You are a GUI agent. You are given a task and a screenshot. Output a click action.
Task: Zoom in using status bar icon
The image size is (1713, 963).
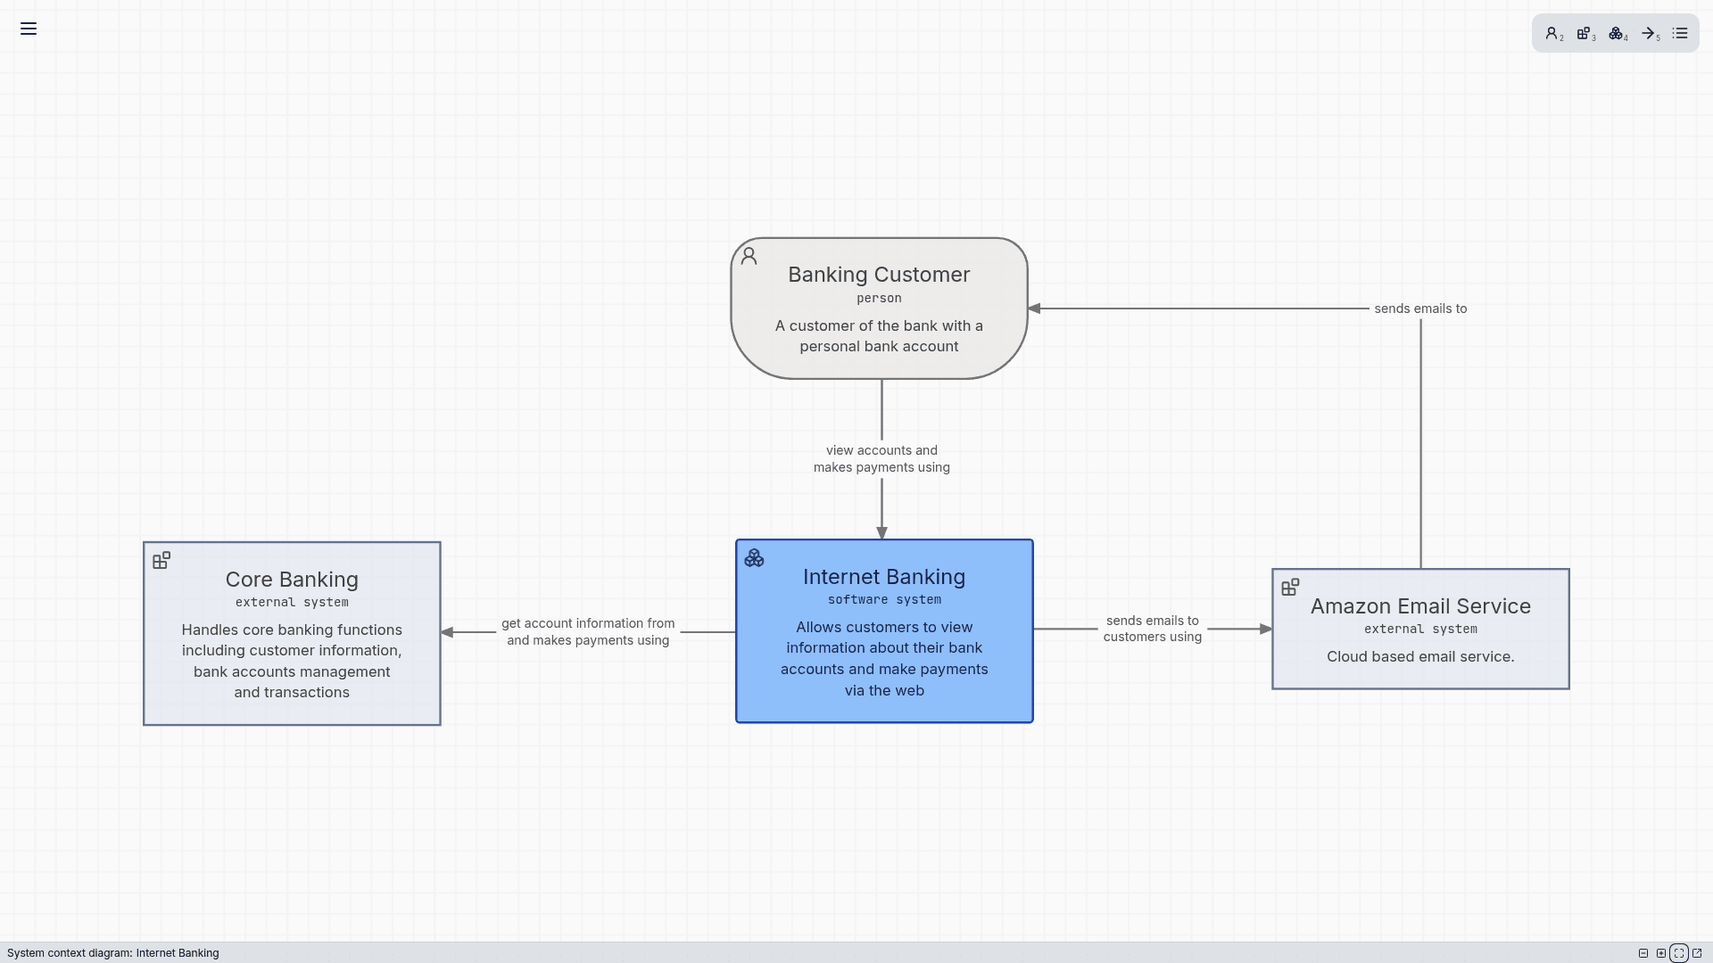[x=1661, y=953]
